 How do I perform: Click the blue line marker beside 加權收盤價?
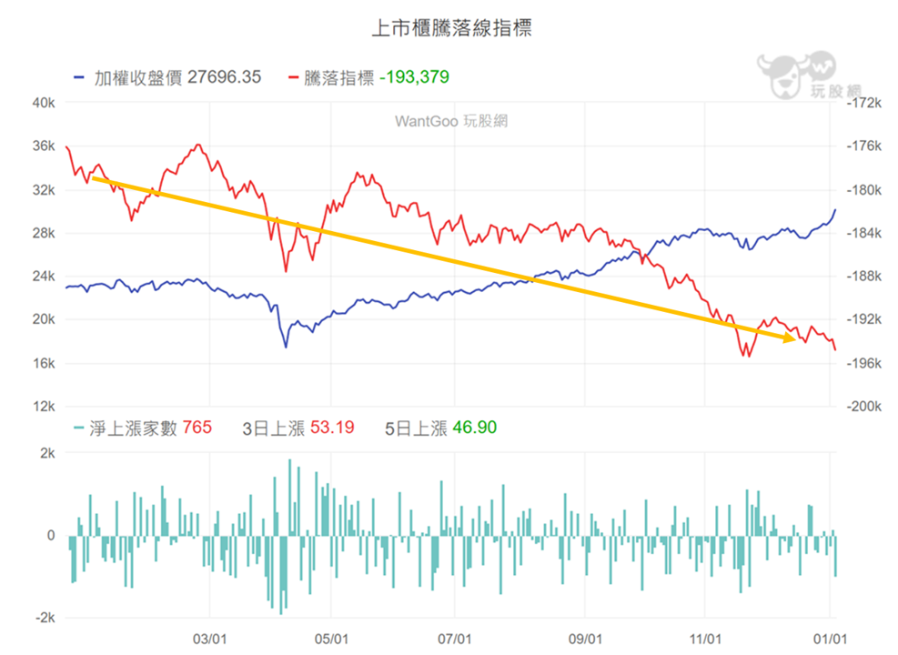point(79,78)
